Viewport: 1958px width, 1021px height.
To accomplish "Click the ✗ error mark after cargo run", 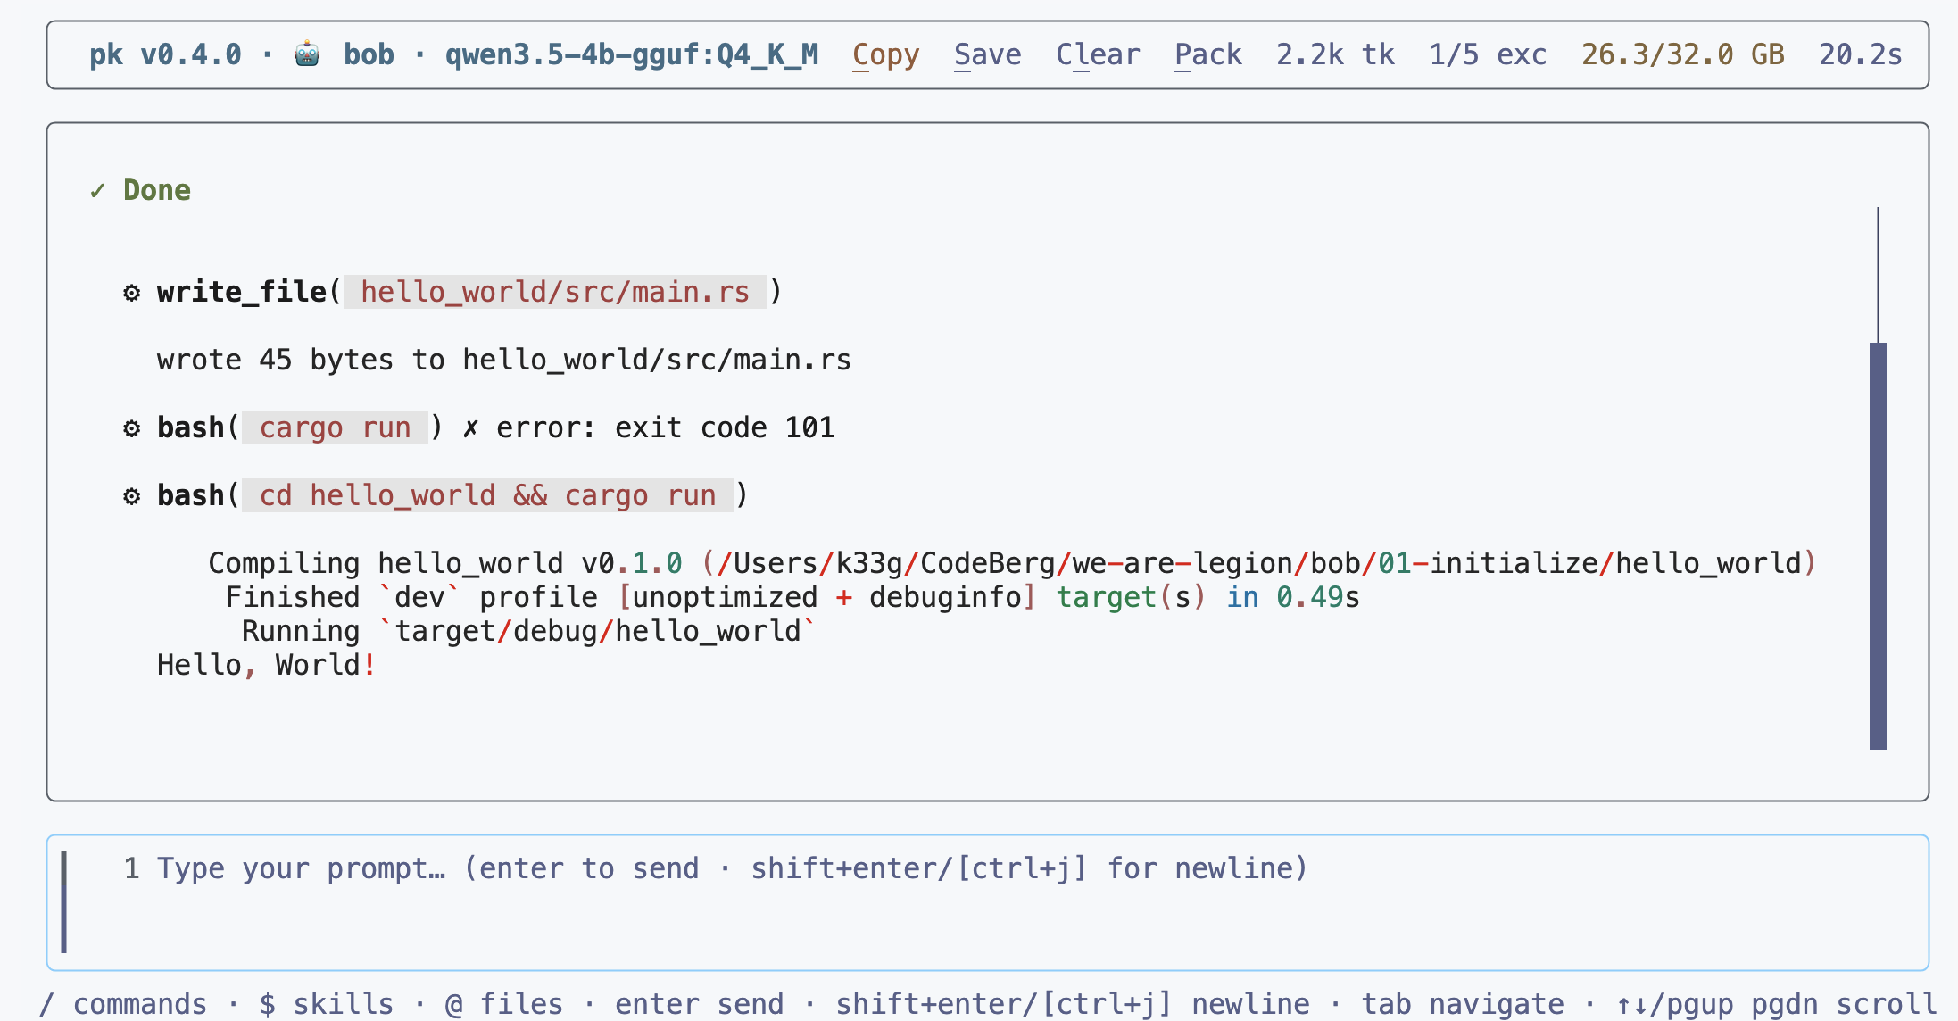I will tap(470, 428).
